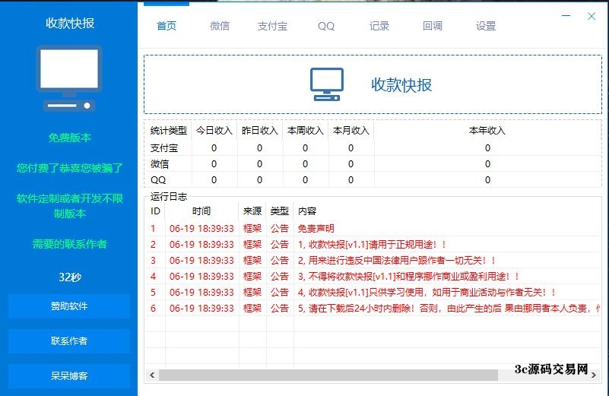Screen dimensions: 609x396
Task: Select log entry 请在下载后24小时内删除
Action: click(x=373, y=309)
